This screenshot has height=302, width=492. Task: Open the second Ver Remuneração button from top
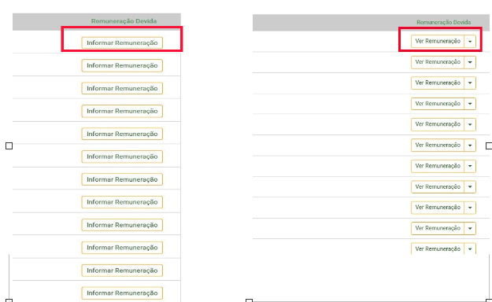[x=438, y=62]
